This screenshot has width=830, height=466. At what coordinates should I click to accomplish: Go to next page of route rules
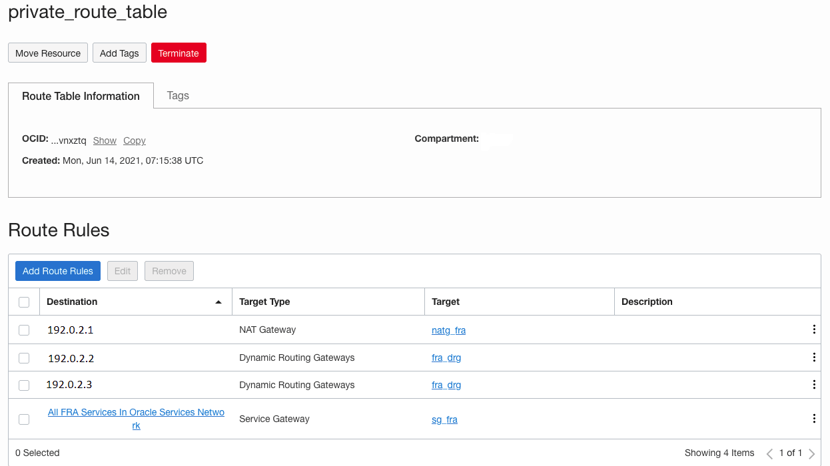point(811,453)
